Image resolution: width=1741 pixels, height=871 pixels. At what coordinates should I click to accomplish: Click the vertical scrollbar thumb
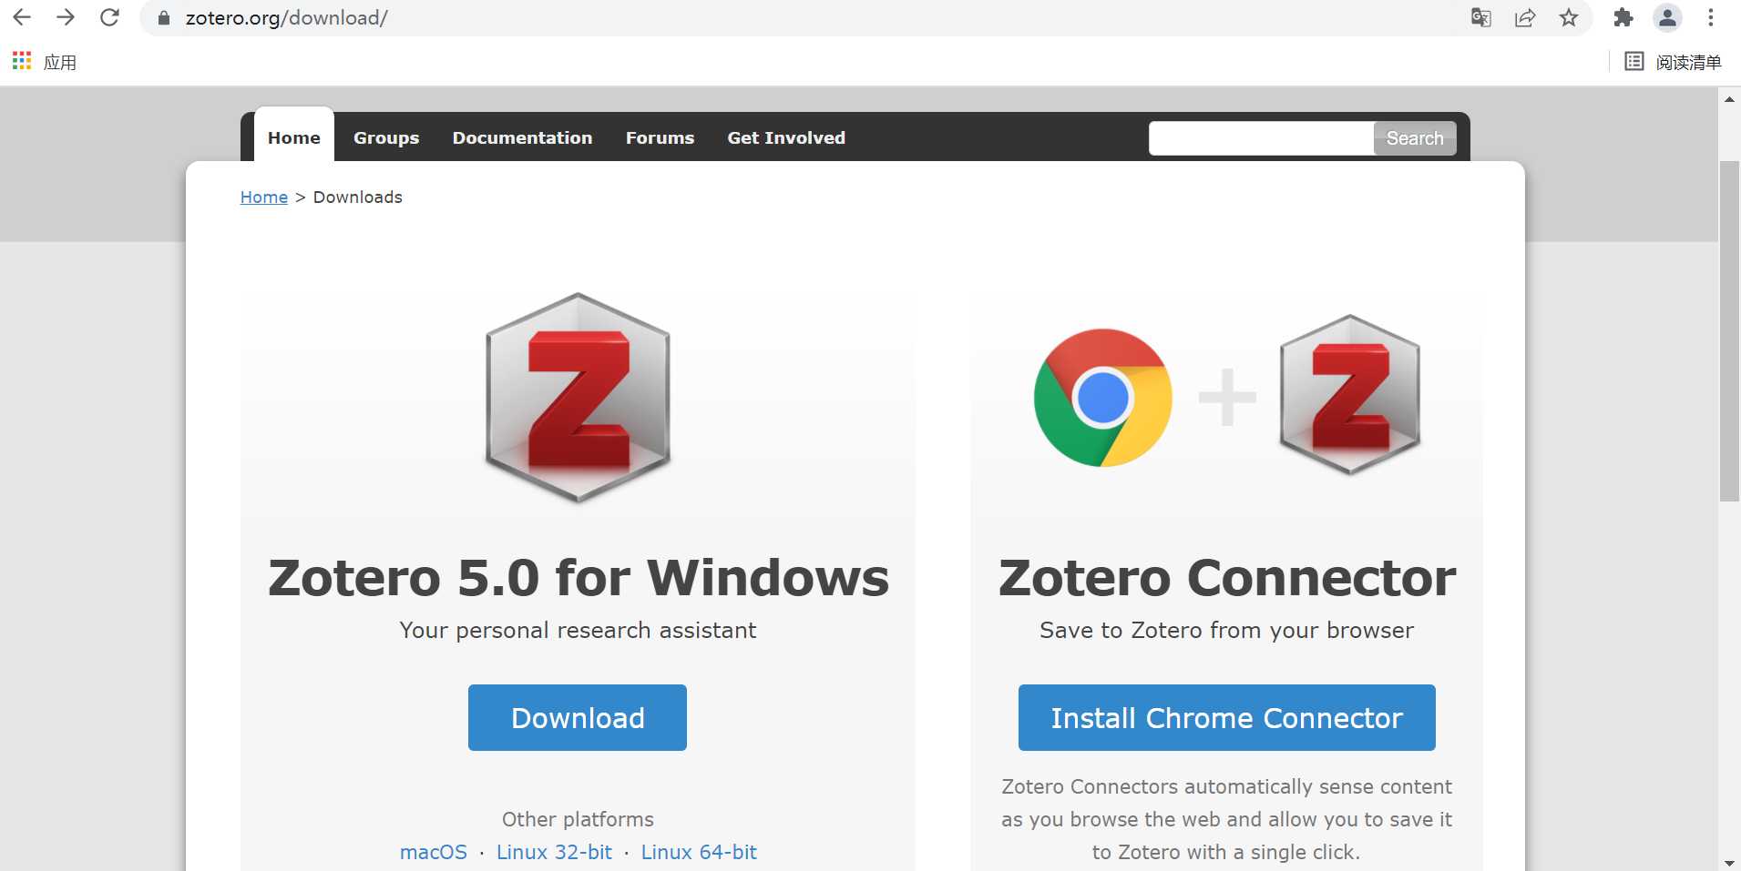(1729, 331)
